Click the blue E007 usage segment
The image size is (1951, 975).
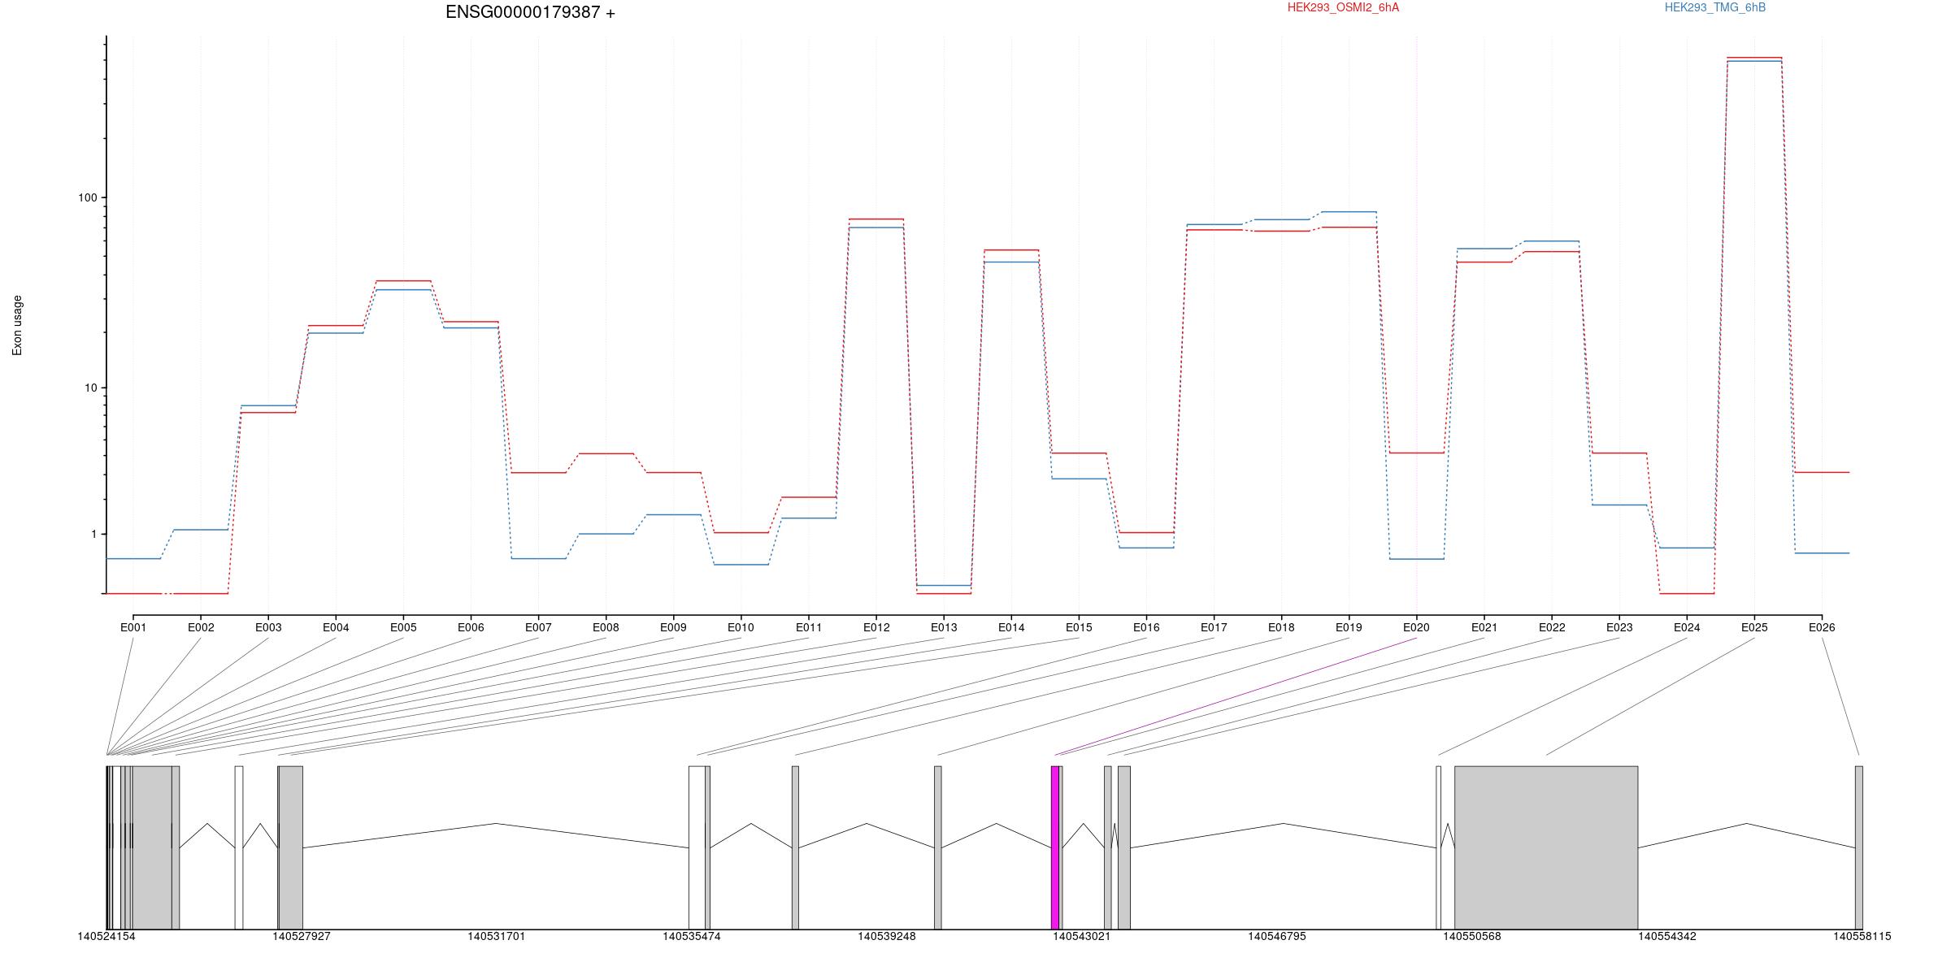538,558
